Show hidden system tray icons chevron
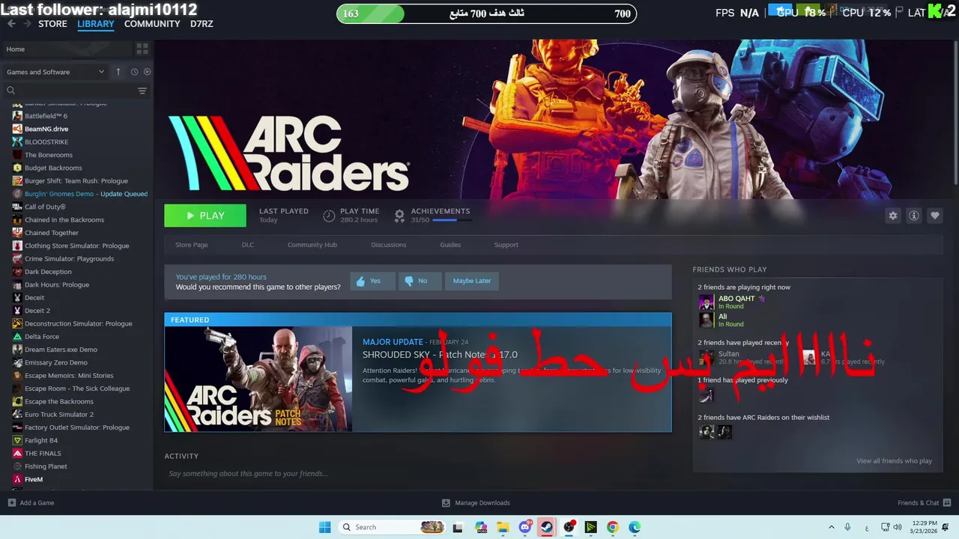 click(831, 527)
